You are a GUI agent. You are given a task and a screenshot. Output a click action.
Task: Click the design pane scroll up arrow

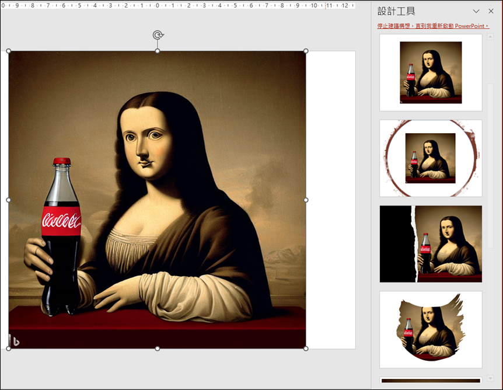(x=490, y=37)
